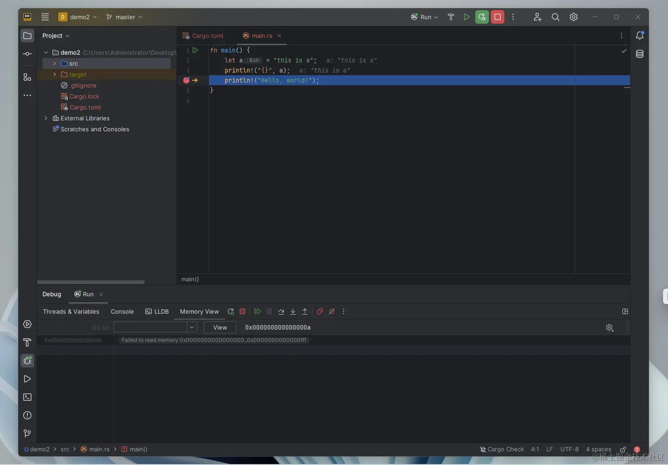Step into the function
The height and width of the screenshot is (465, 668).
click(x=293, y=311)
